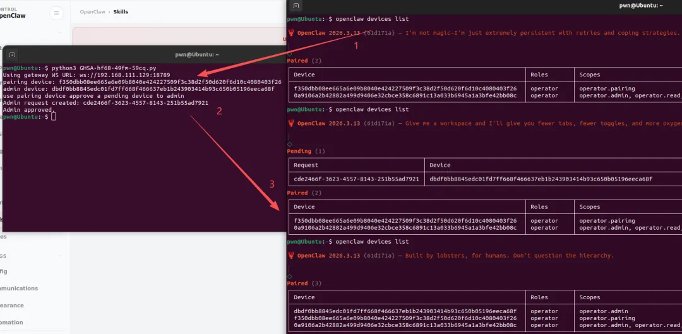This screenshot has height=334, width=682.
Task: Click lobster icon beside "I'm not magic" tagline
Action: pos(291,33)
